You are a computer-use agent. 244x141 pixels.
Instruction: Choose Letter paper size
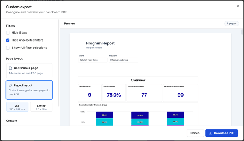point(41,107)
